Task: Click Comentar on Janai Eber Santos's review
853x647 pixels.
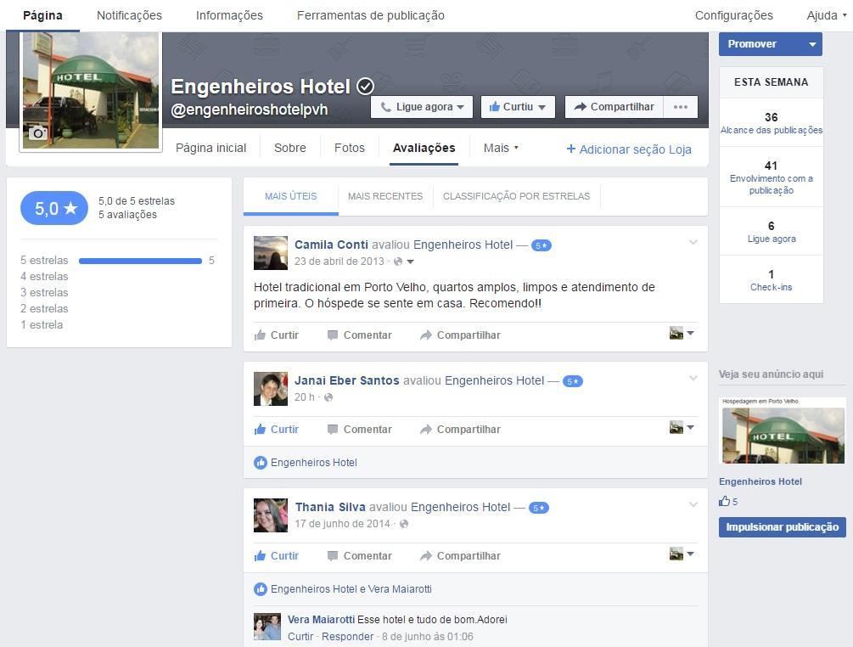Action: pos(360,430)
